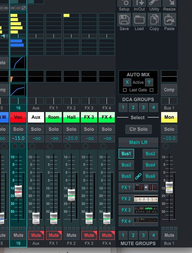192x253 pixels.
Task: Click the Hall FX 2 fader knob
Action: pos(71,196)
